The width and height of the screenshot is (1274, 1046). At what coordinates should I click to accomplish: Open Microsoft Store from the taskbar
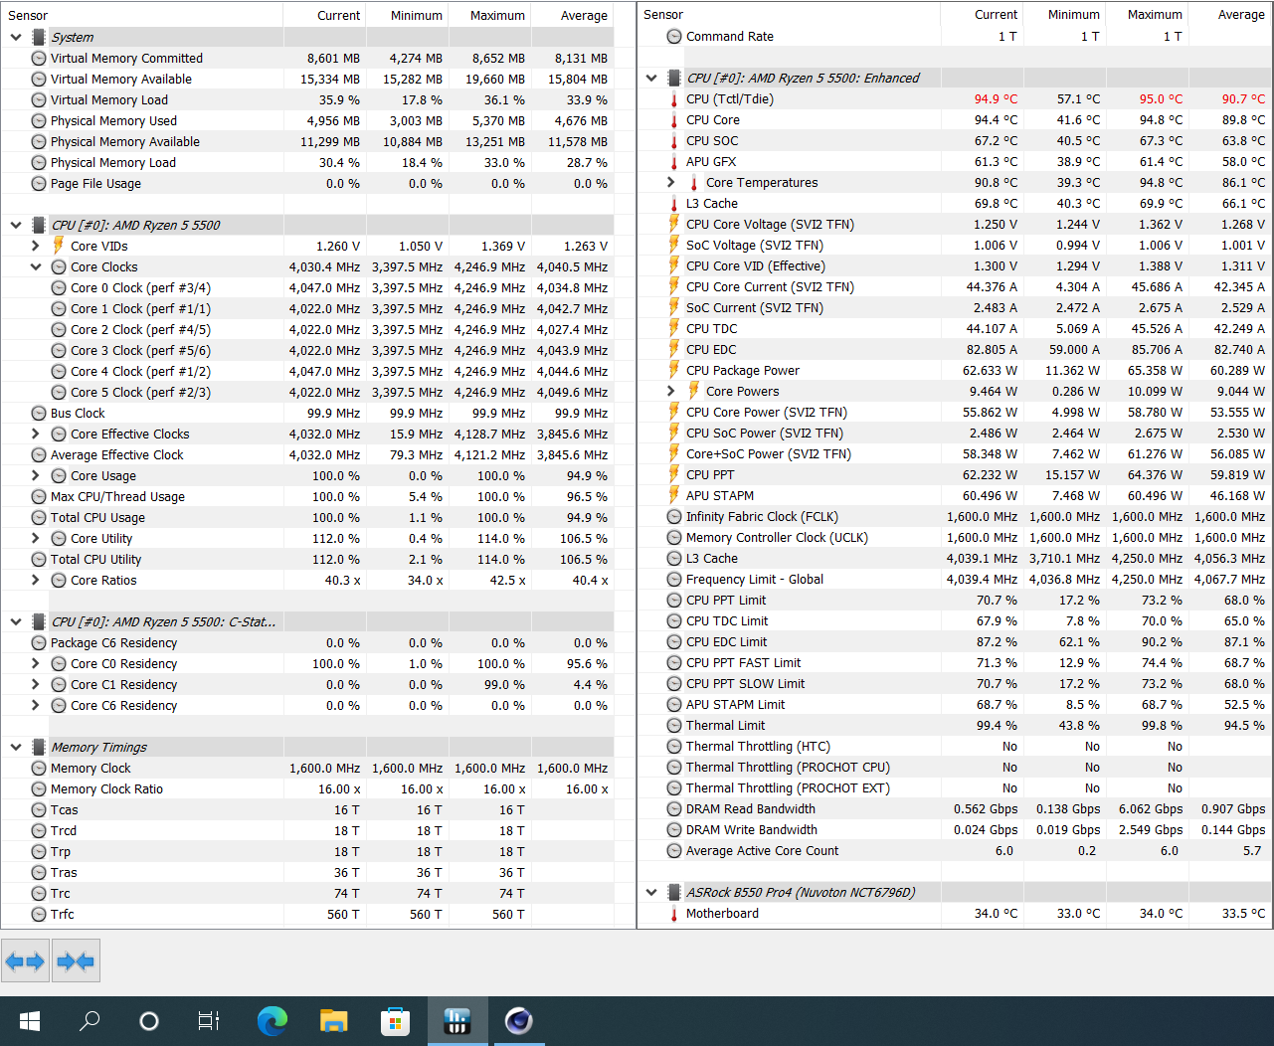click(x=395, y=1021)
